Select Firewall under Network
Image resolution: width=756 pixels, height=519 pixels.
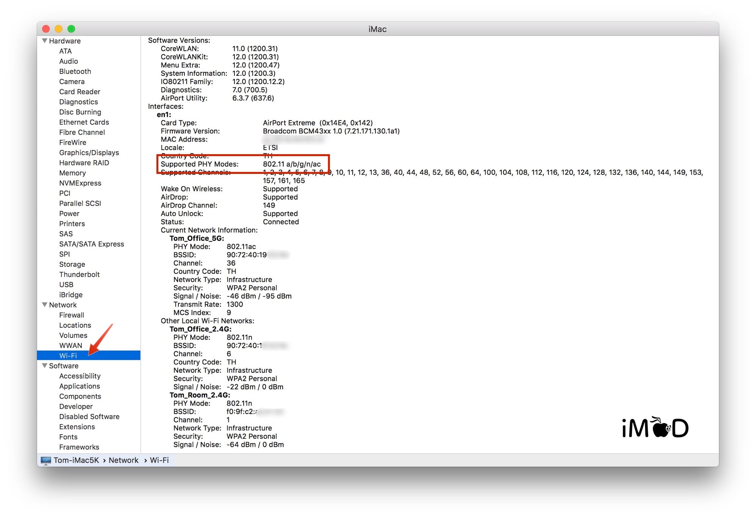click(72, 315)
